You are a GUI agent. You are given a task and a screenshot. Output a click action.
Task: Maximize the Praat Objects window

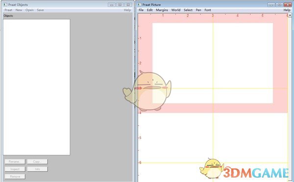click(120, 5)
